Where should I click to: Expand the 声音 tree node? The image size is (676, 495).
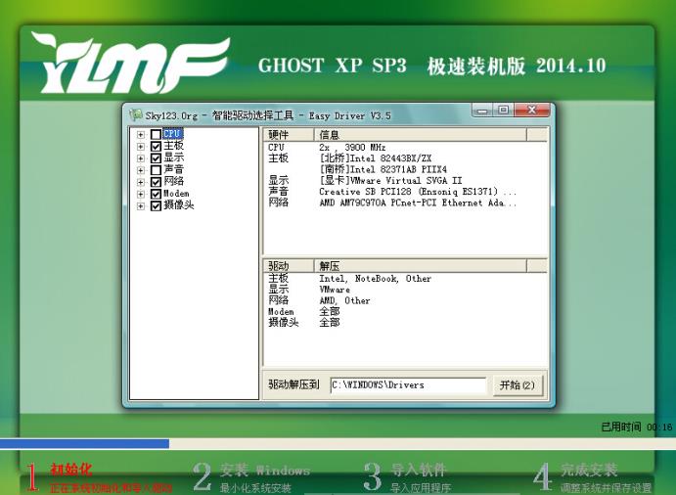point(141,170)
